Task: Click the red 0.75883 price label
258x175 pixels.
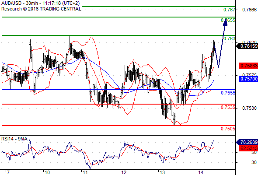Action: coord(248,66)
